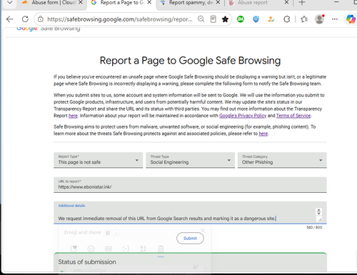Click the URL to report field

click(x=190, y=185)
